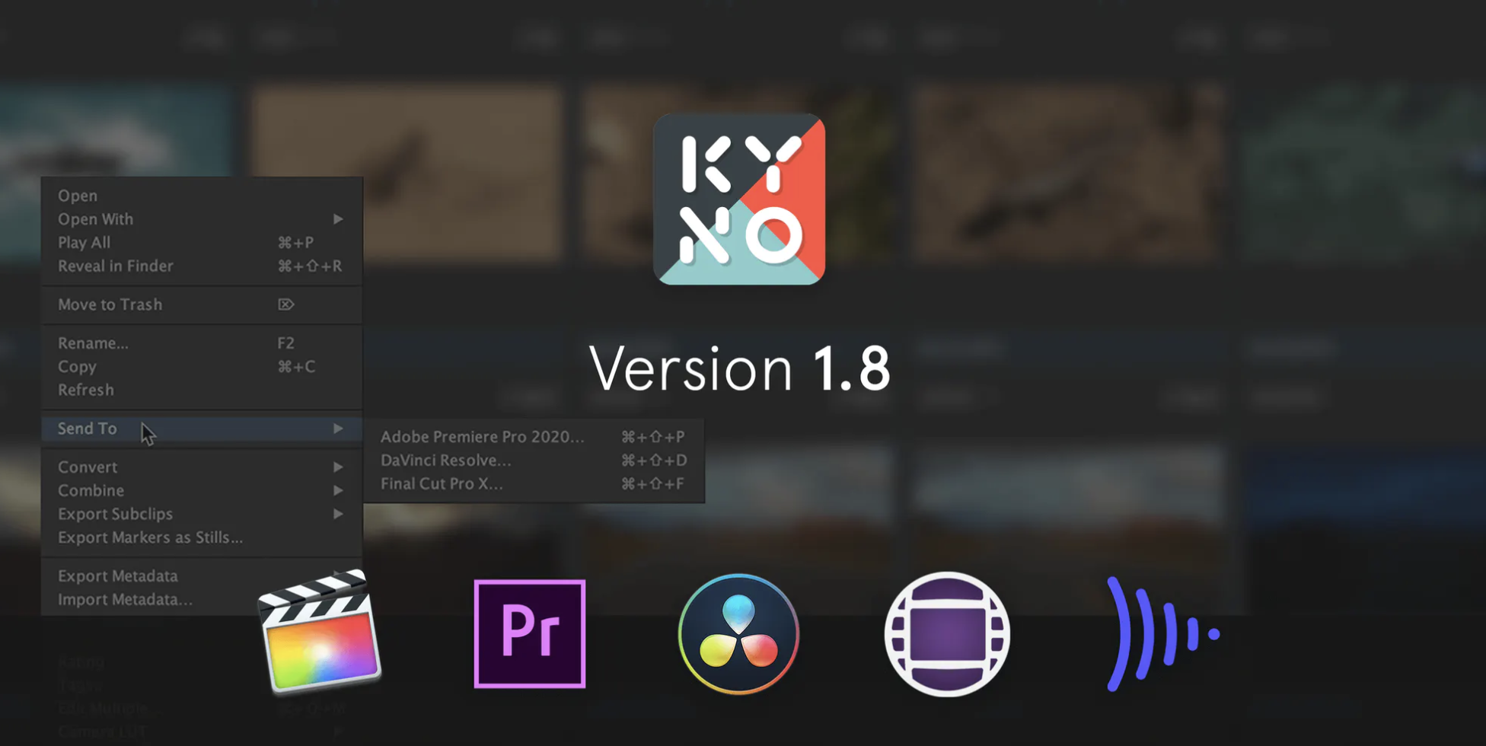Select the Final Cut Pro clapperboard icon
The width and height of the screenshot is (1486, 746).
pos(322,635)
